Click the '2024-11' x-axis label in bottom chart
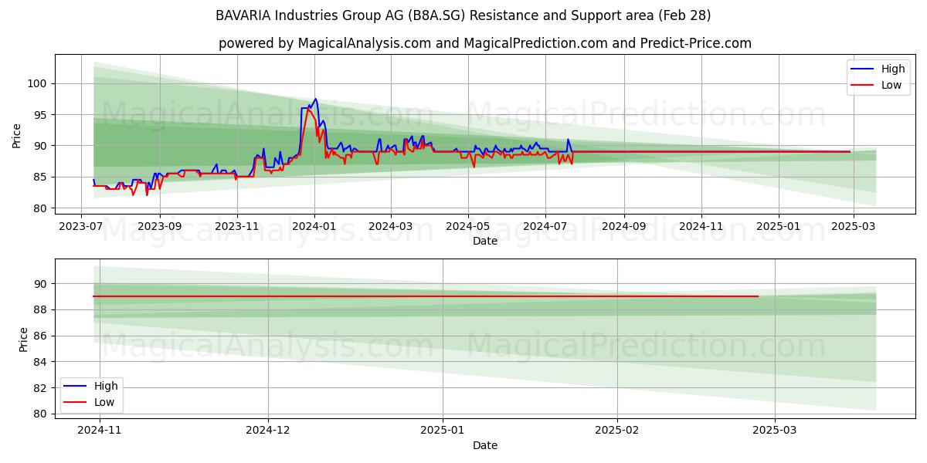The image size is (927, 463). (100, 429)
